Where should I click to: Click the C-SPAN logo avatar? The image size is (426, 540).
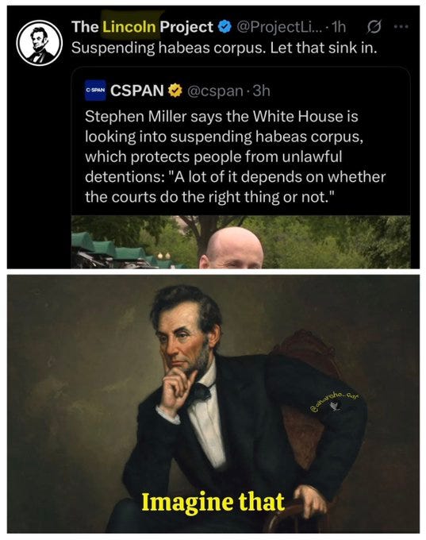point(95,91)
